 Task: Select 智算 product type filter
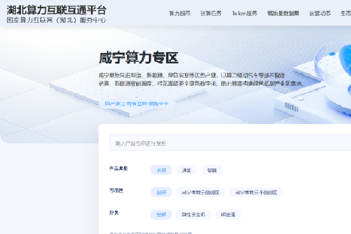point(212,170)
